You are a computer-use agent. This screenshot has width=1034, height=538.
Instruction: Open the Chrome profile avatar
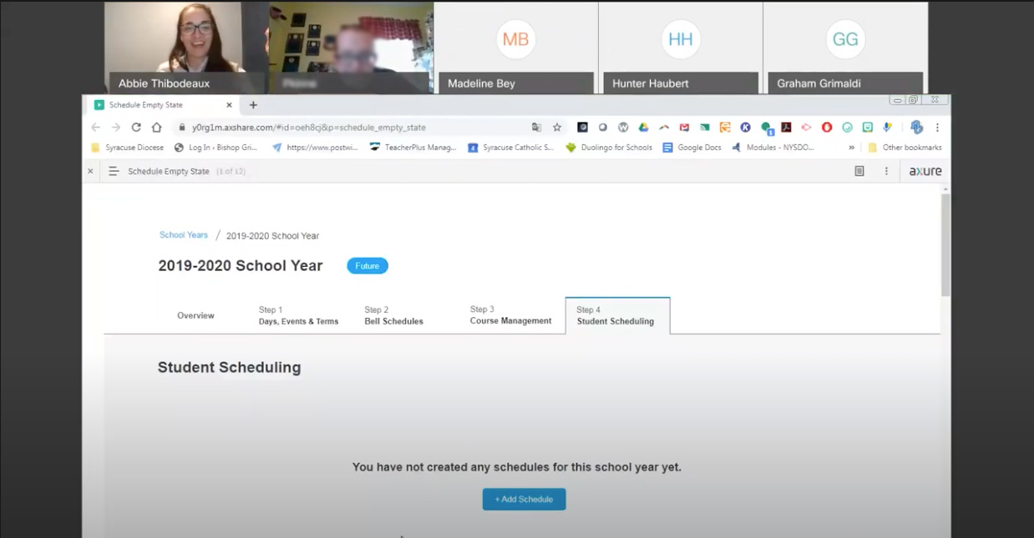pos(916,128)
